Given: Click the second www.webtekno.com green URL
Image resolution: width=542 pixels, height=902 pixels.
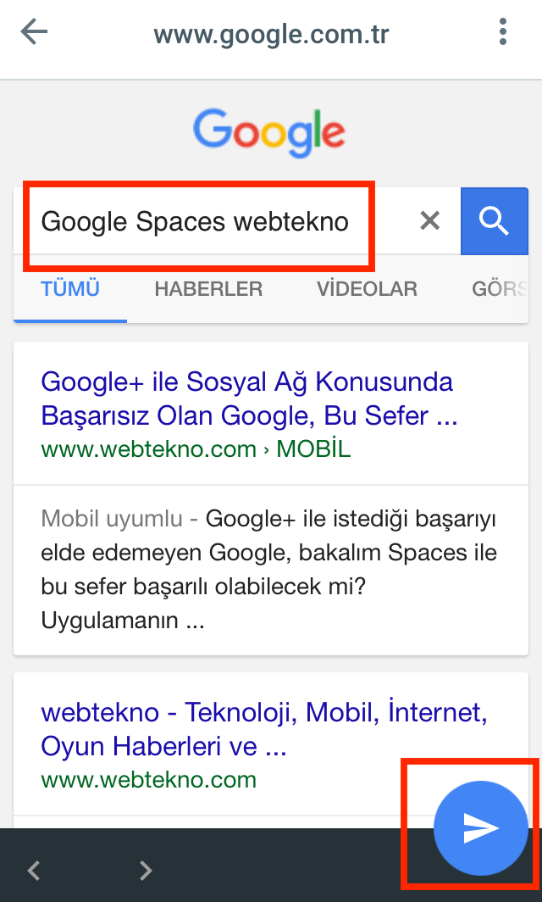Looking at the screenshot, I should pos(148,780).
